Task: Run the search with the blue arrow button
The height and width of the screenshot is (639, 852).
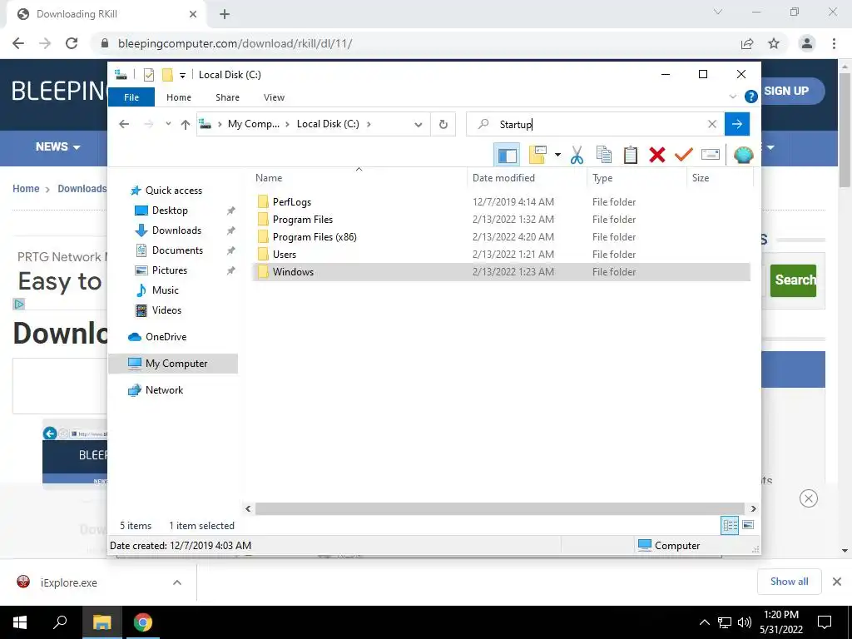Action: tap(737, 124)
